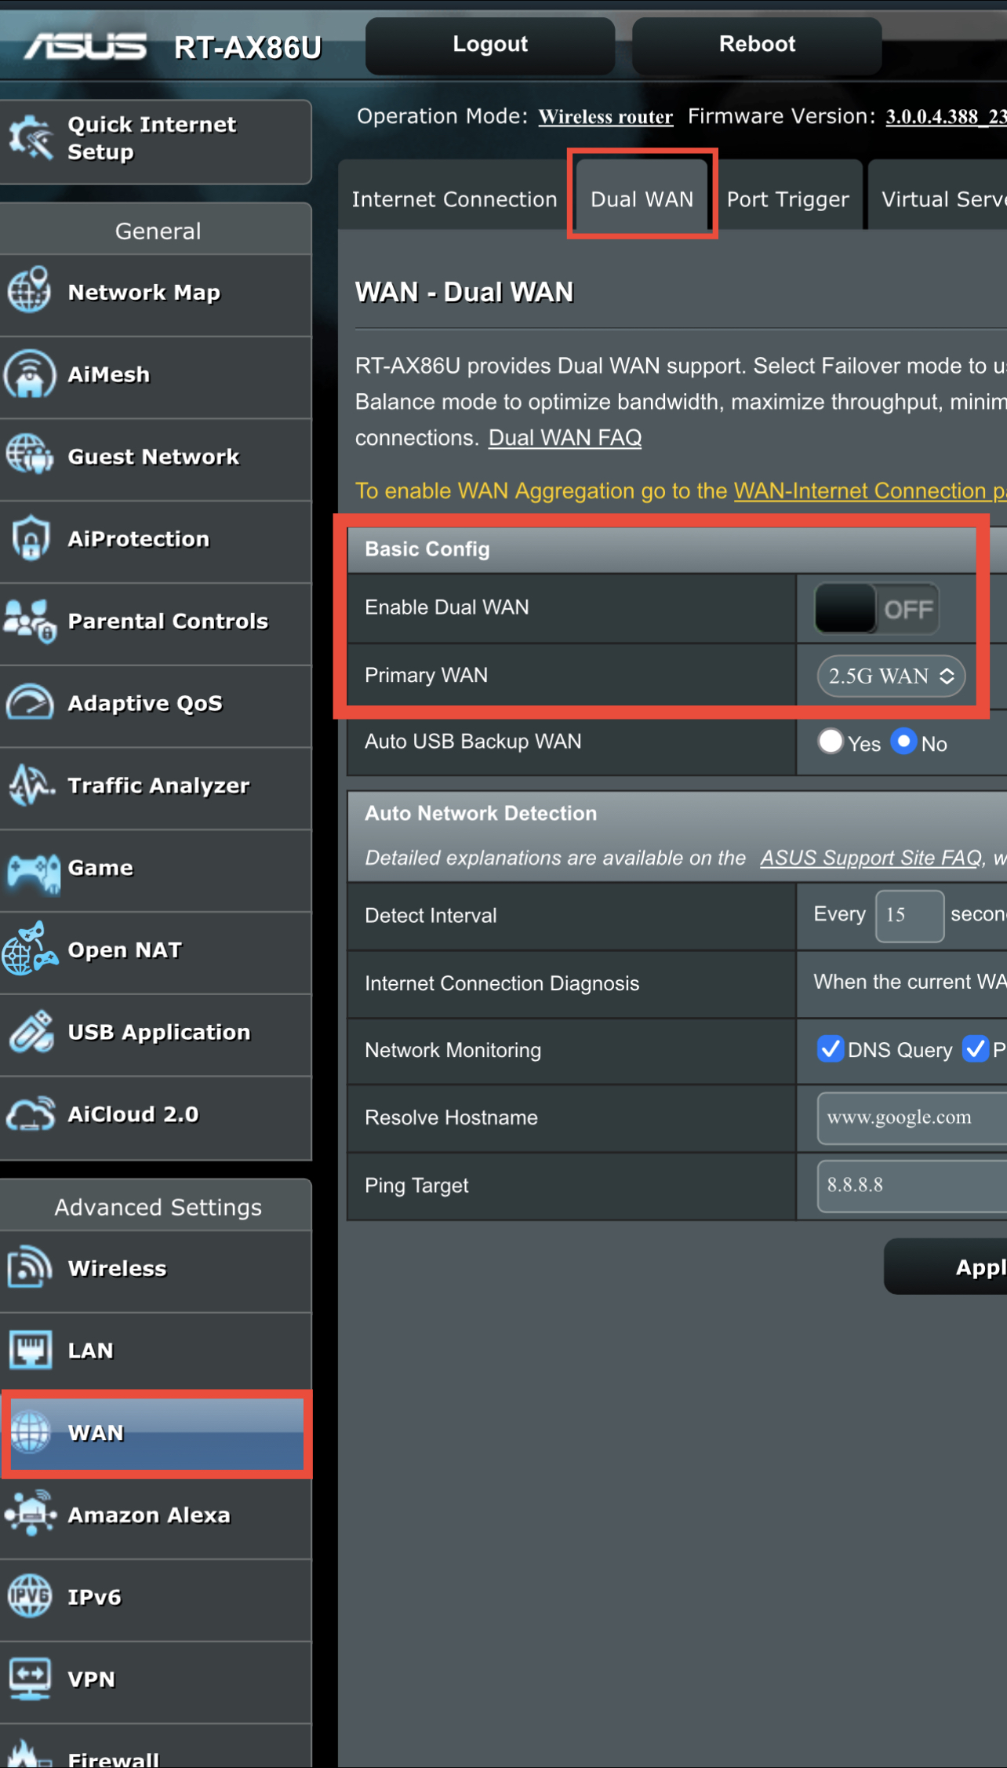1007x1768 pixels.
Task: Click the Detect Interval seconds field
Action: (x=910, y=916)
